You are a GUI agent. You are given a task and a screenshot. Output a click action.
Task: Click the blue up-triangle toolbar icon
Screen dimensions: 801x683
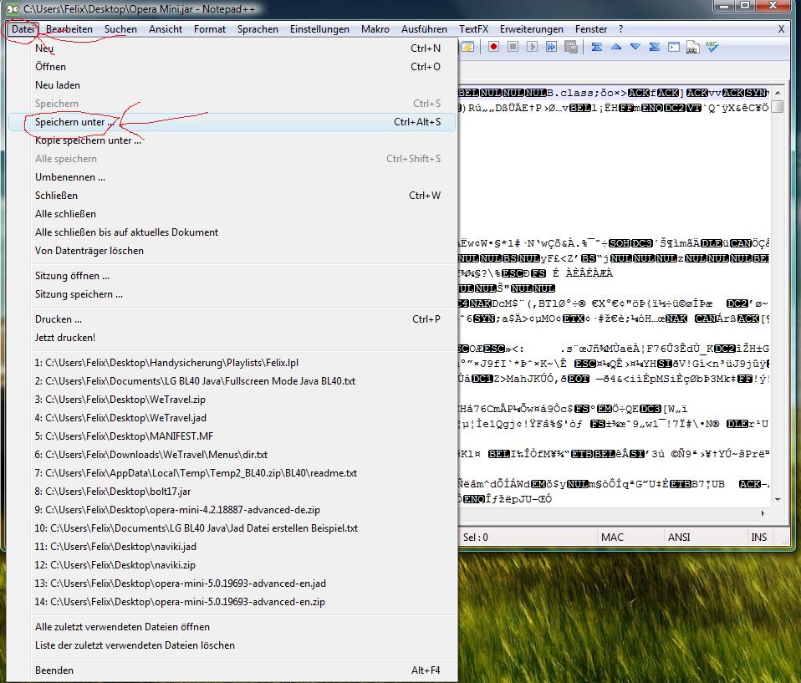[616, 47]
